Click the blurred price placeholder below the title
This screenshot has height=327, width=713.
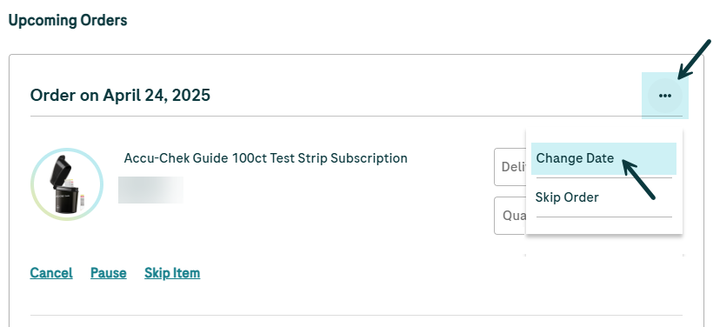(x=151, y=190)
